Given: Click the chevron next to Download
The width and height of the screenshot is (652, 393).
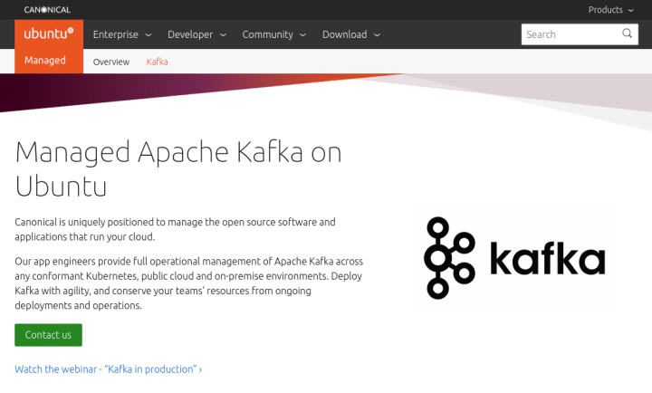Looking at the screenshot, I should click(377, 35).
